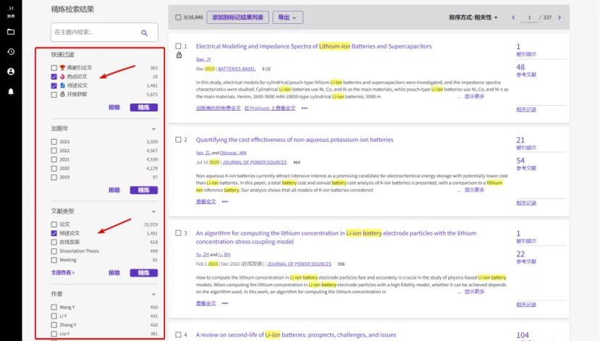Check the 2021 publication year checkbox

[x=54, y=159]
